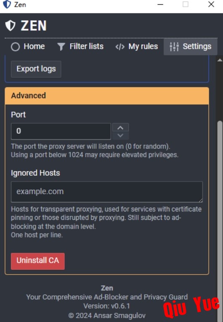Click the My rules code brackets icon

pos(120,47)
